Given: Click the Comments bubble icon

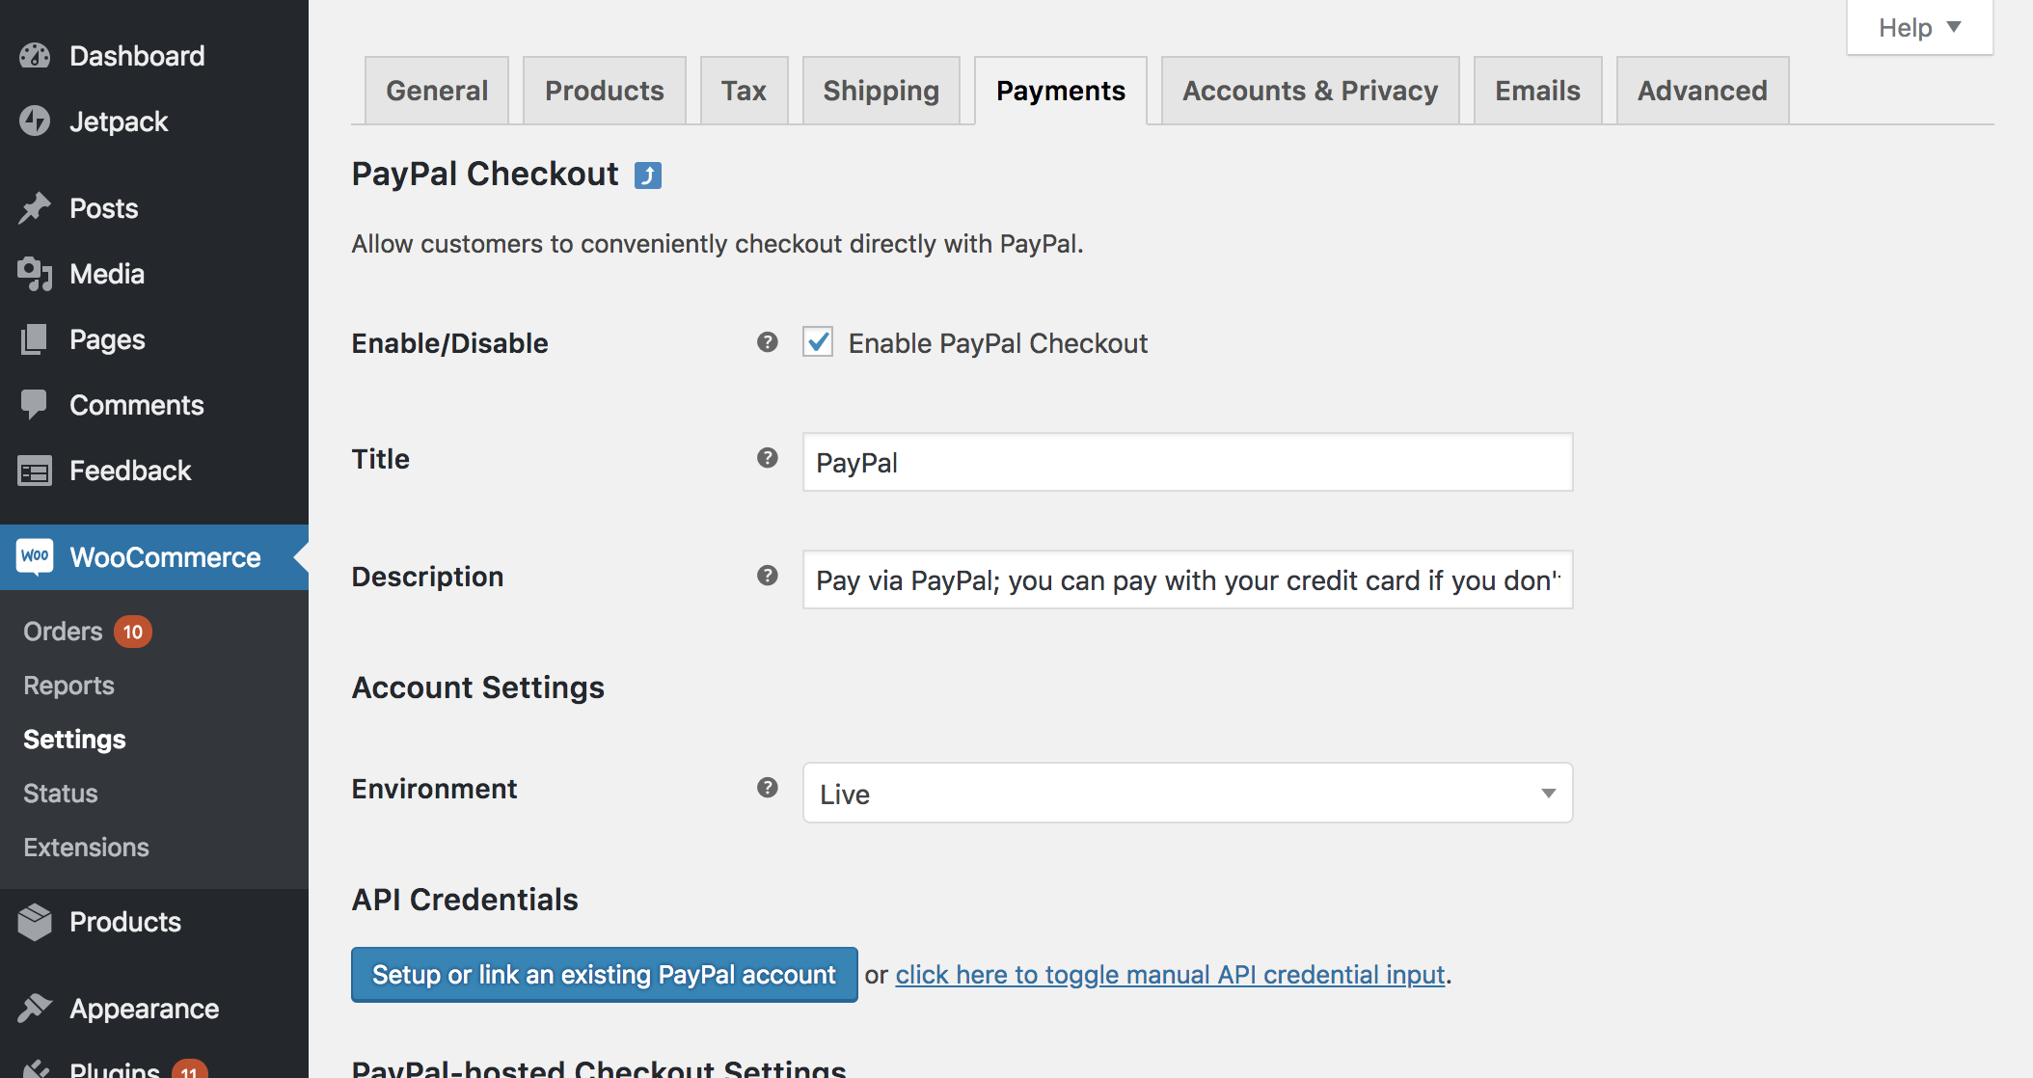Looking at the screenshot, I should tap(35, 405).
